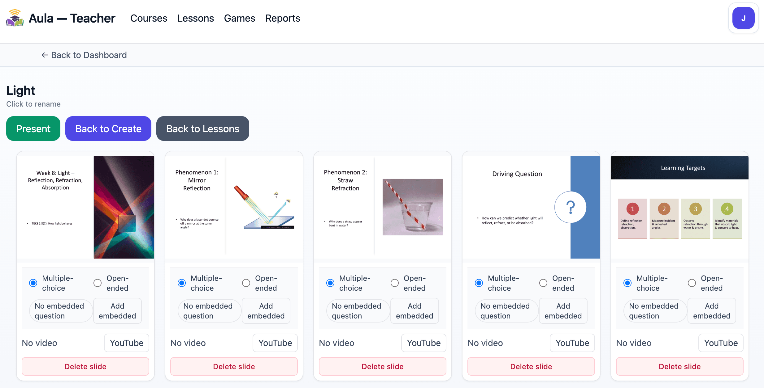764x388 pixels.
Task: Open the Reports section
Action: pos(282,18)
